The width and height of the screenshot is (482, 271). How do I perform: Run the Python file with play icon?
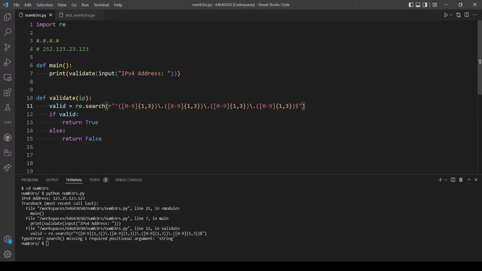[x=446, y=15]
